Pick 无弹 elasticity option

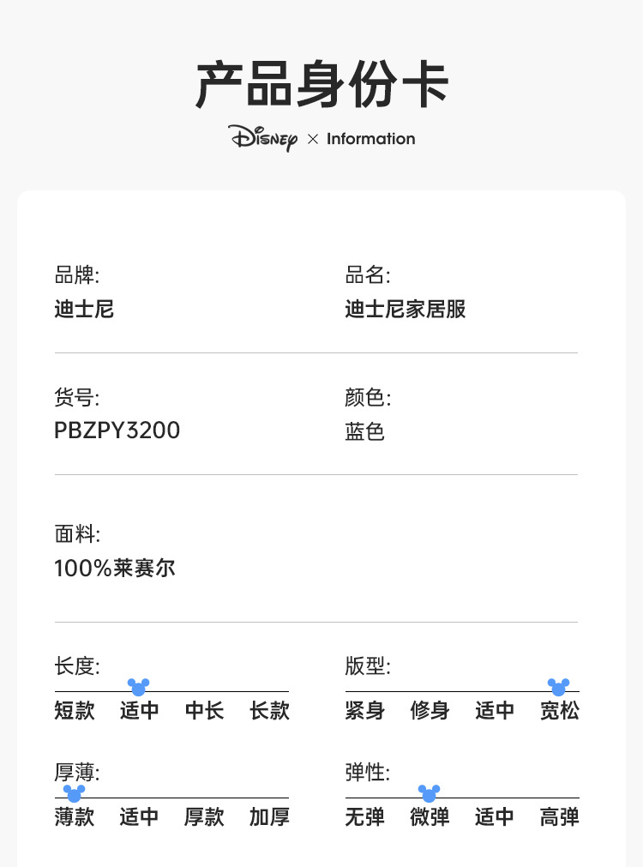365,816
